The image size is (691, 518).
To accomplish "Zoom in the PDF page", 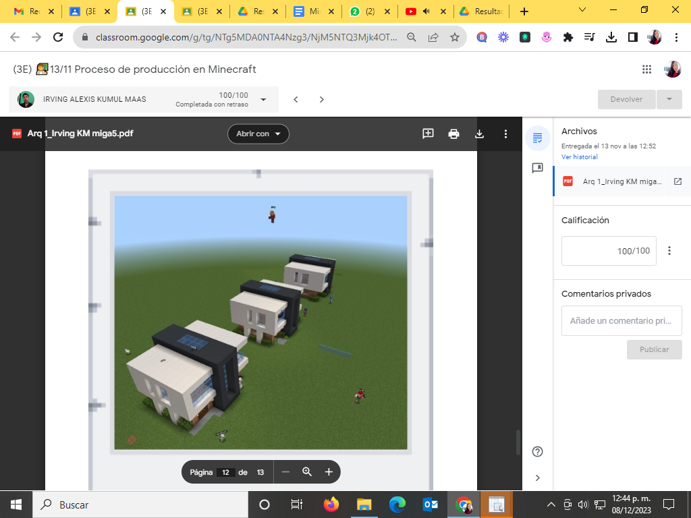I will click(x=329, y=472).
